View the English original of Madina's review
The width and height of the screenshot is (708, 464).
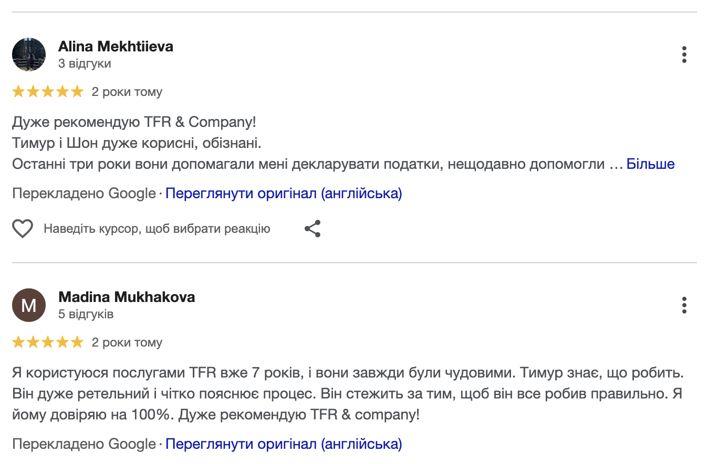click(284, 445)
